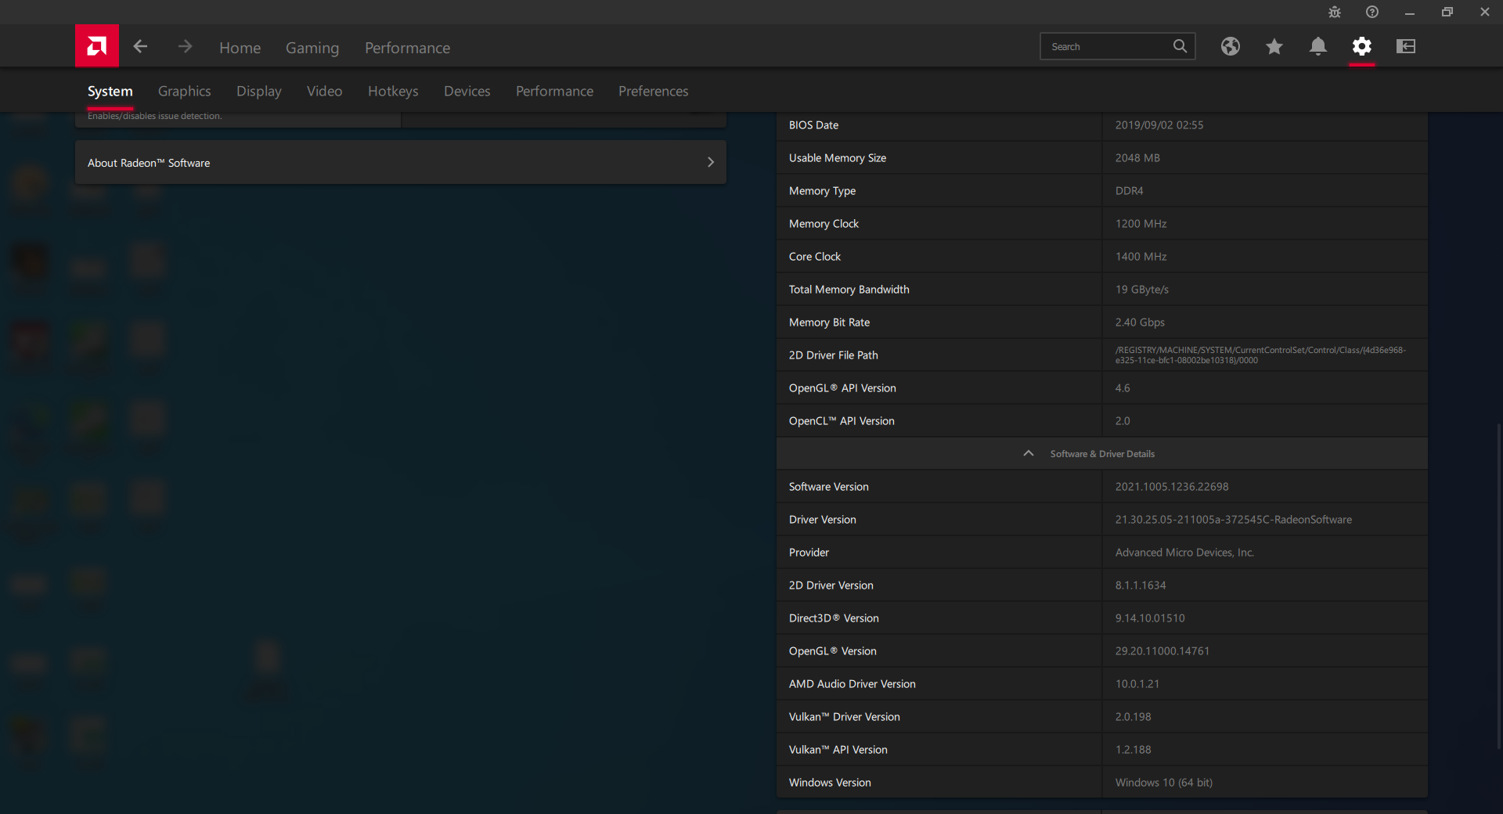Switch to the Preferences tab
The width and height of the screenshot is (1503, 814).
point(654,92)
